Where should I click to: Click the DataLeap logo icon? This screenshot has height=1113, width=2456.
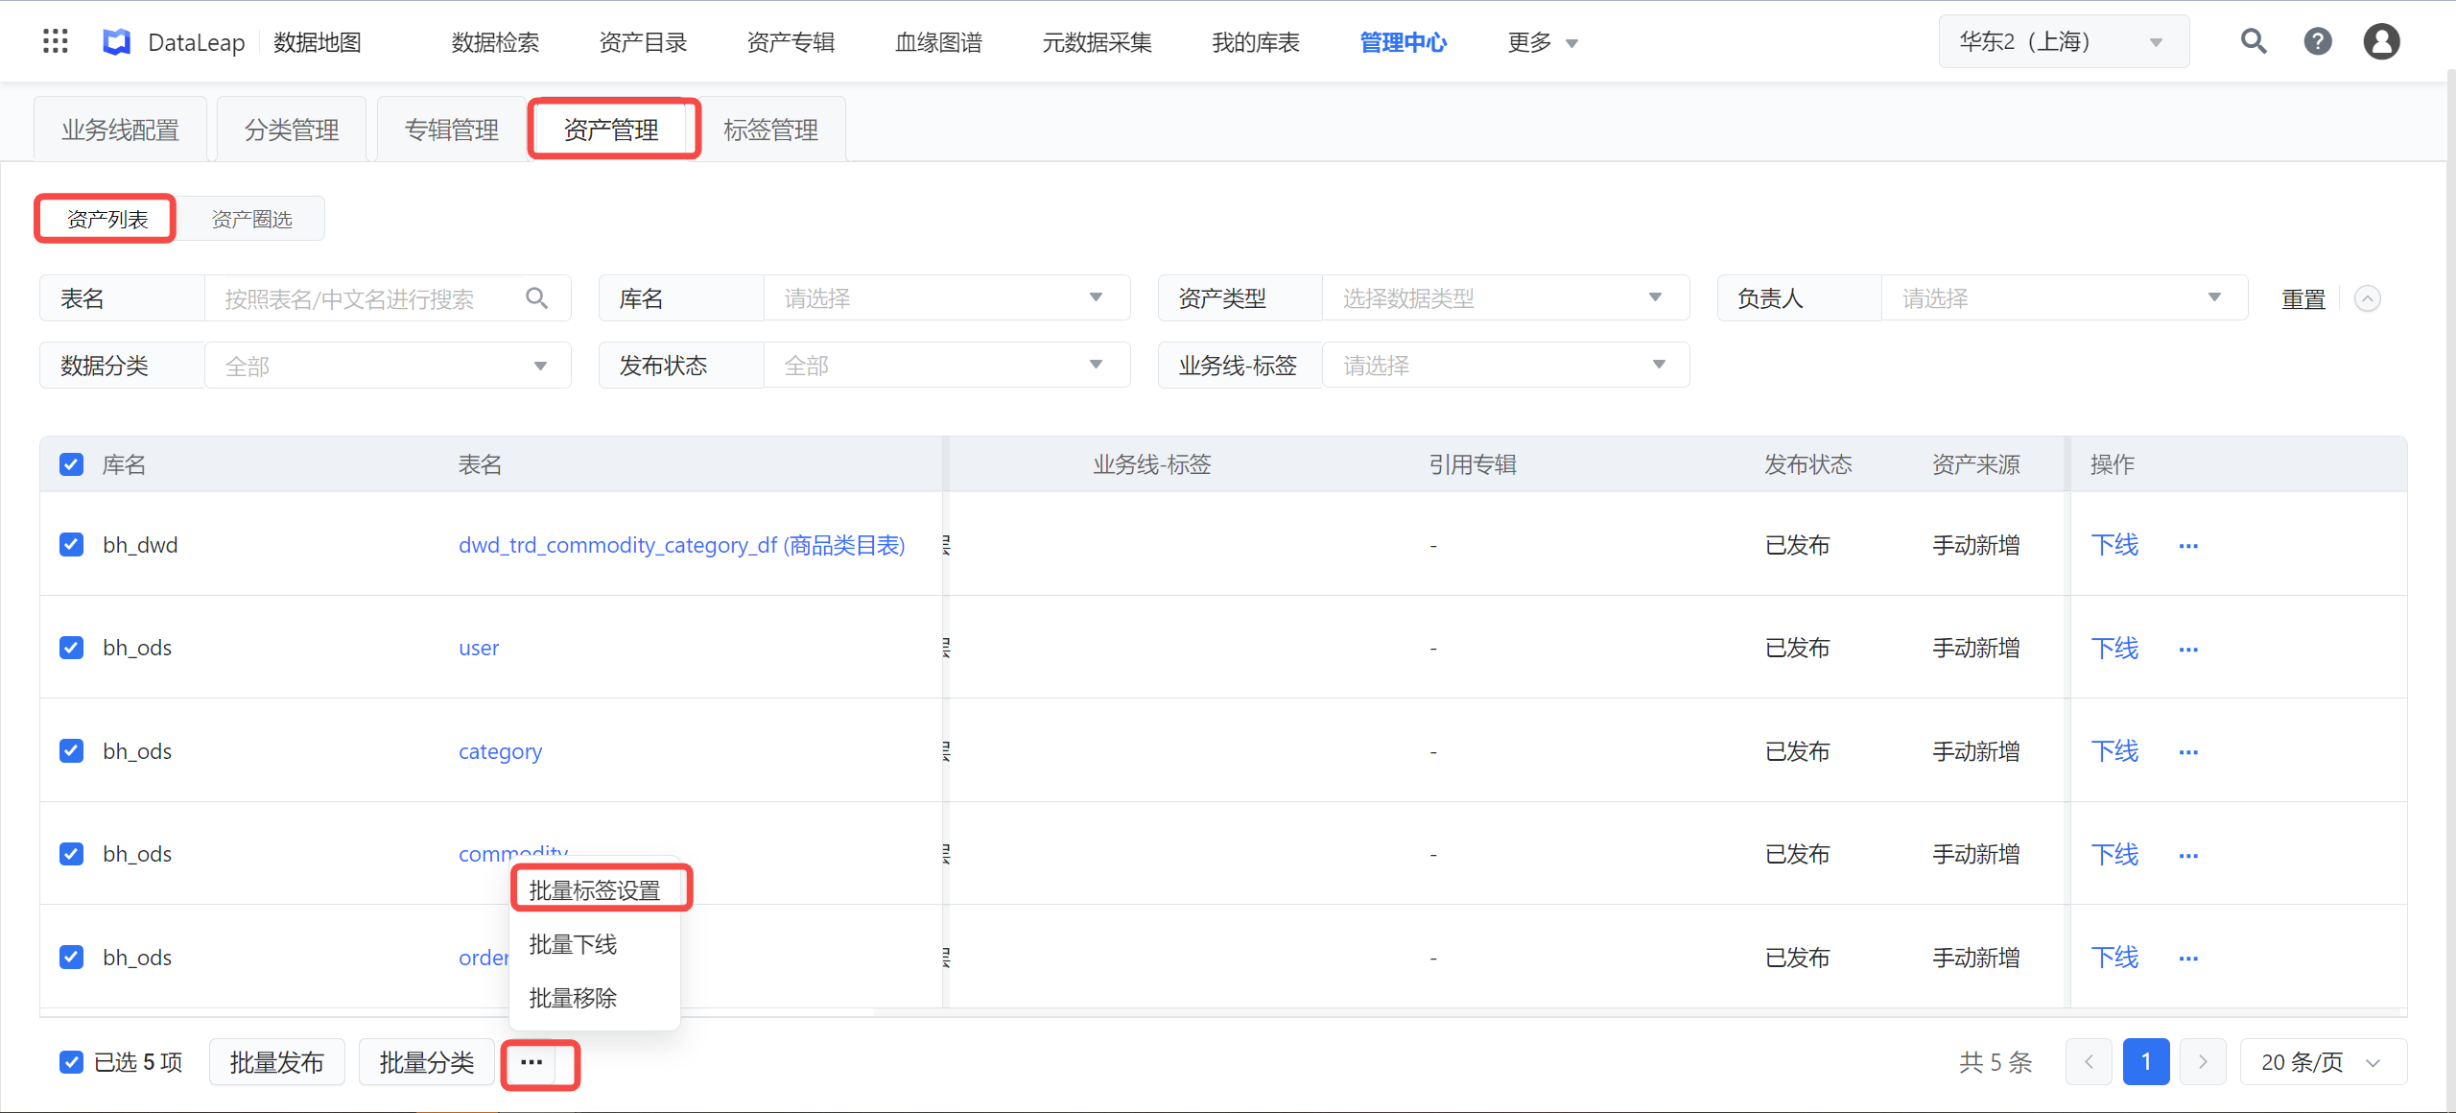tap(117, 41)
